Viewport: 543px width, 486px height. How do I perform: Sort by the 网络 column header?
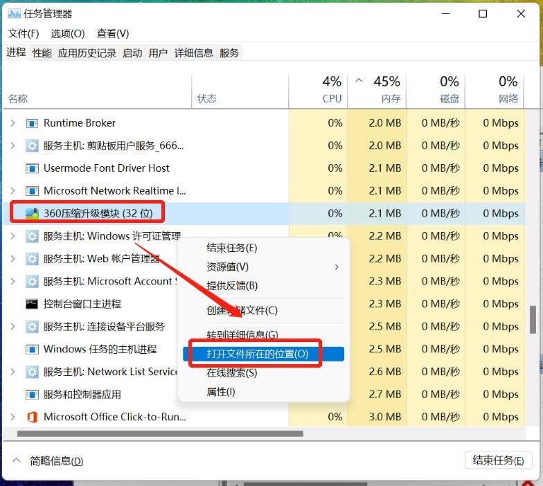(x=495, y=91)
